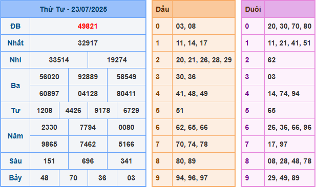Click the header 'Thứ Tư - 23/07/2025'

pos(73,9)
